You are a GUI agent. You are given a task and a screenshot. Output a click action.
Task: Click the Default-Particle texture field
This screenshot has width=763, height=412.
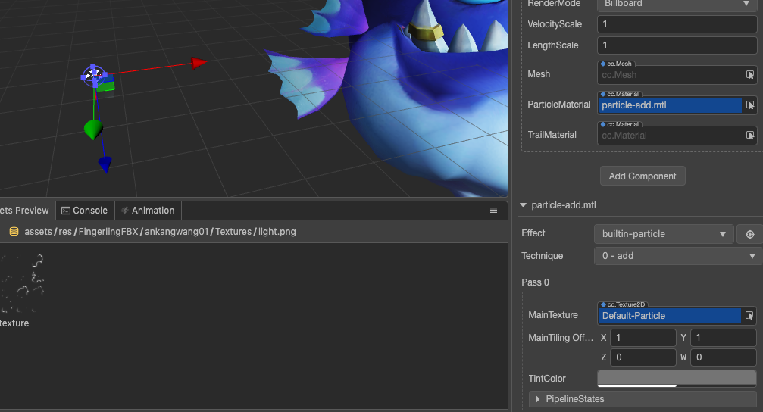[x=670, y=316]
